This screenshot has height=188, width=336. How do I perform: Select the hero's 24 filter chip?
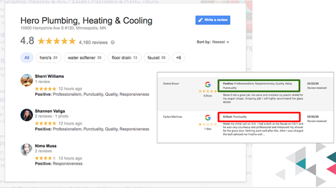click(48, 58)
